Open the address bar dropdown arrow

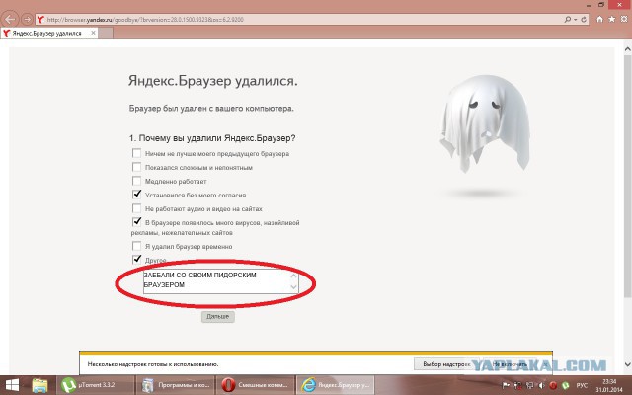click(575, 20)
